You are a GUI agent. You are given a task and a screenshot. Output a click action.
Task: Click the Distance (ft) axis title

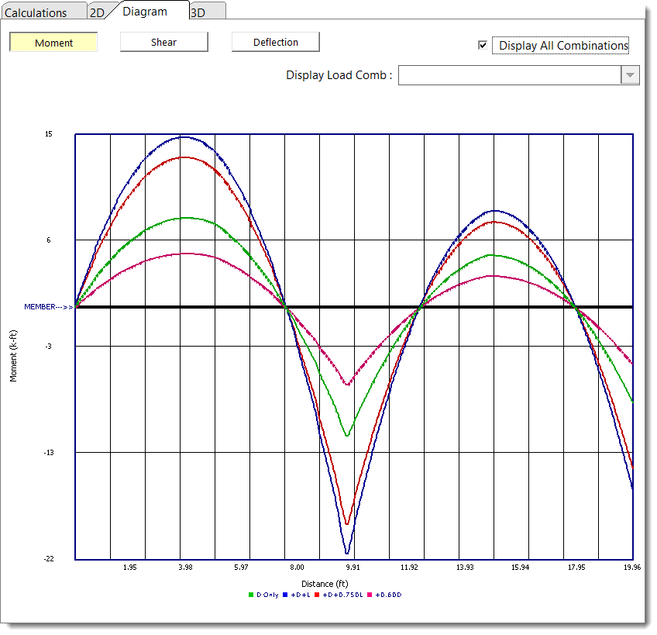point(325,584)
